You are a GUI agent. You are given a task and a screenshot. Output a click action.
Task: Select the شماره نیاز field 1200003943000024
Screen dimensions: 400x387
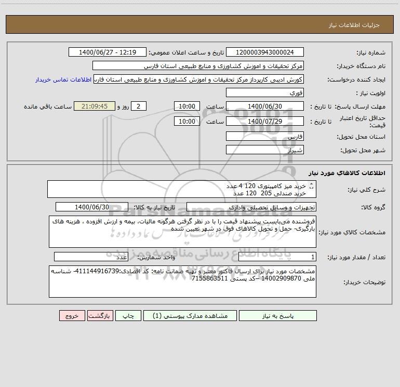click(x=265, y=52)
